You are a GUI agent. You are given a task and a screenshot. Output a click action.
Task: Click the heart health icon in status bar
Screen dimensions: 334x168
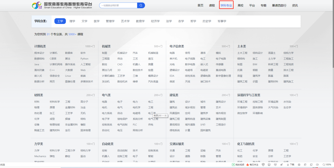(275, 165)
